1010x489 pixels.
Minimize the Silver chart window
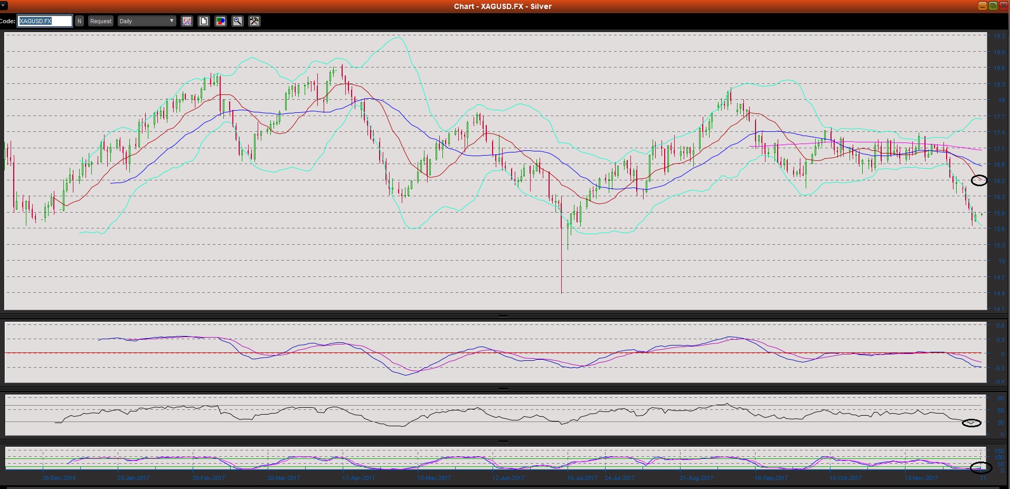coord(982,6)
